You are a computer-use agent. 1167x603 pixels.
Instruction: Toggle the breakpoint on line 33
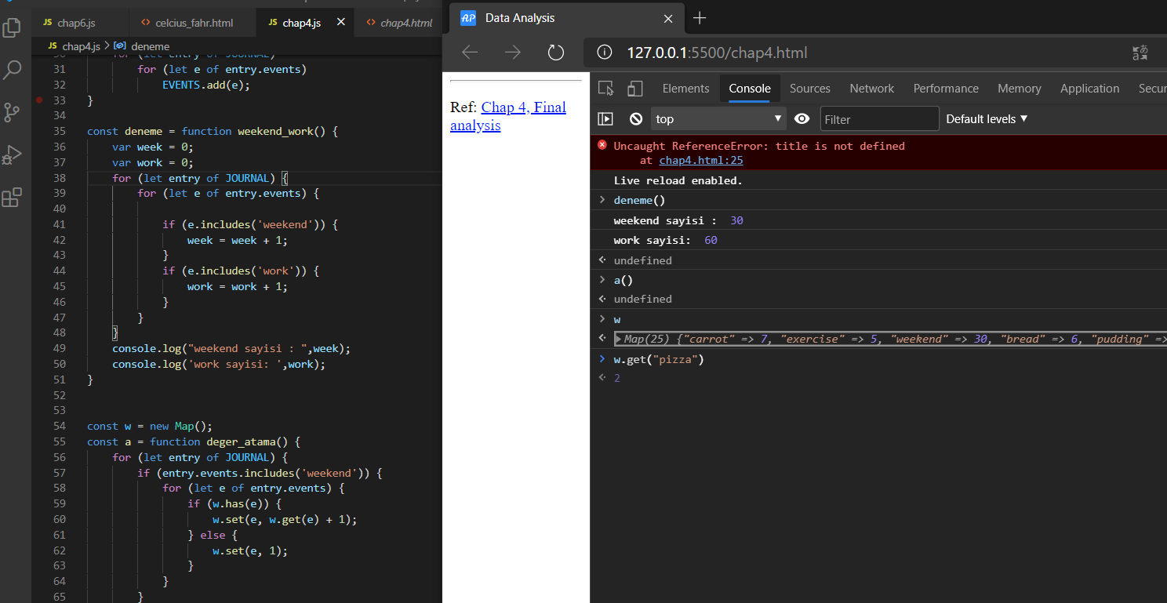pyautogui.click(x=38, y=100)
